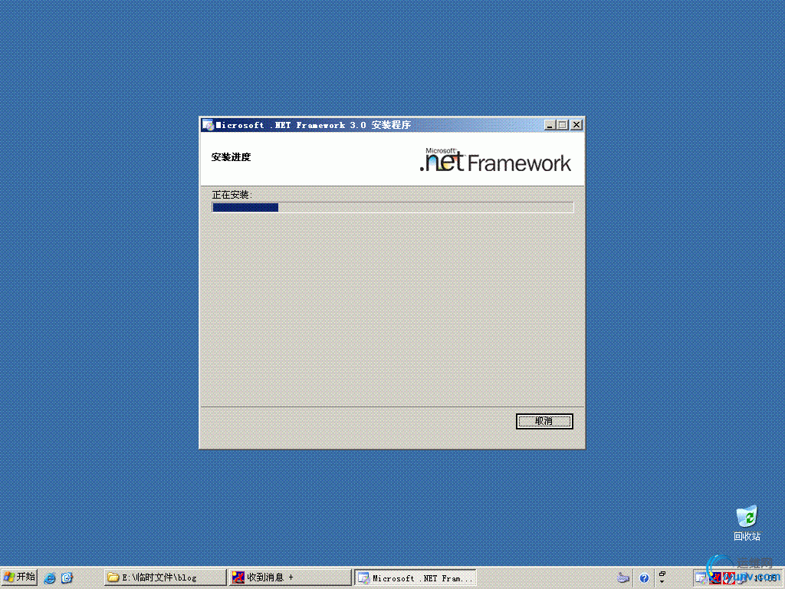The image size is (785, 589).
Task: Open the language bar help icon
Action: click(644, 578)
